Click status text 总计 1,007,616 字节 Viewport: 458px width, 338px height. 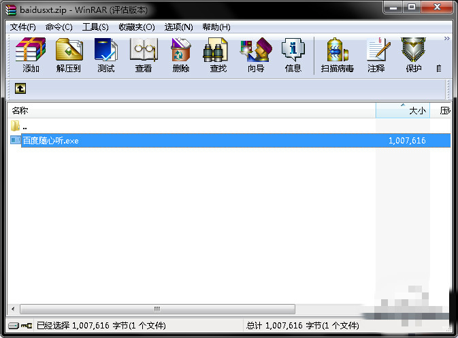303,326
